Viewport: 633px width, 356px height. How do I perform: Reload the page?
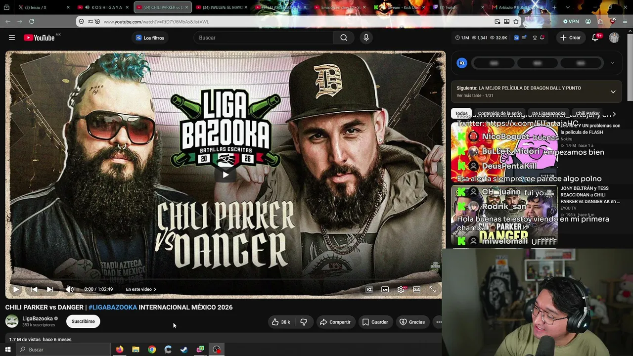click(x=32, y=21)
